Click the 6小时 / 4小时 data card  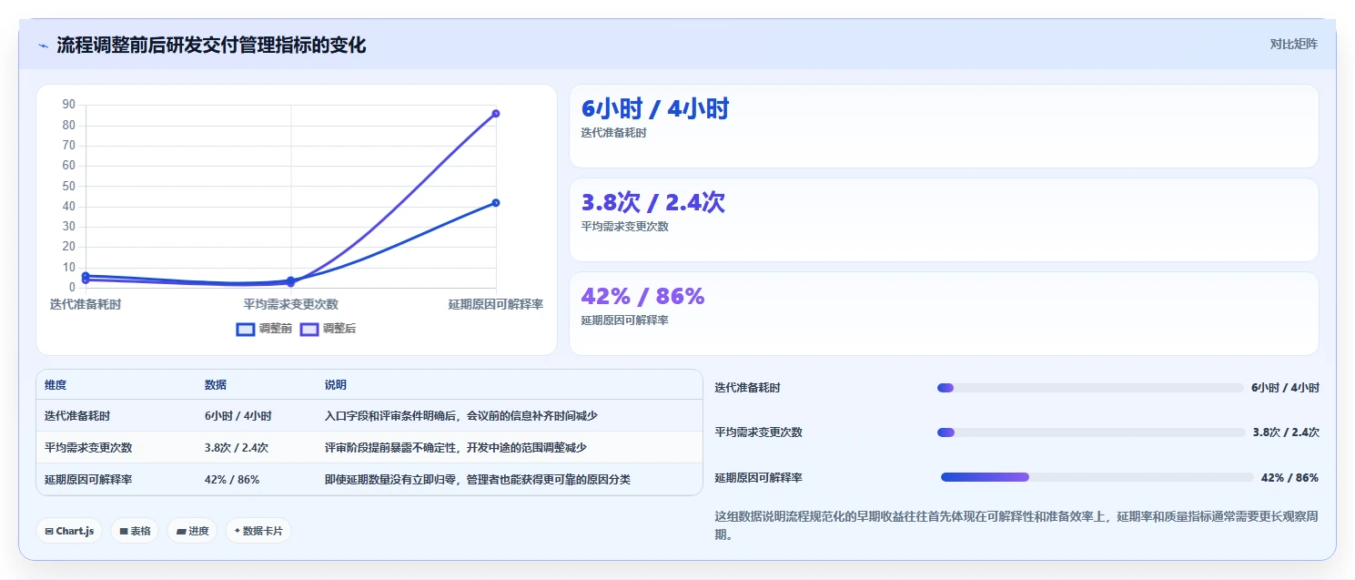944,127
